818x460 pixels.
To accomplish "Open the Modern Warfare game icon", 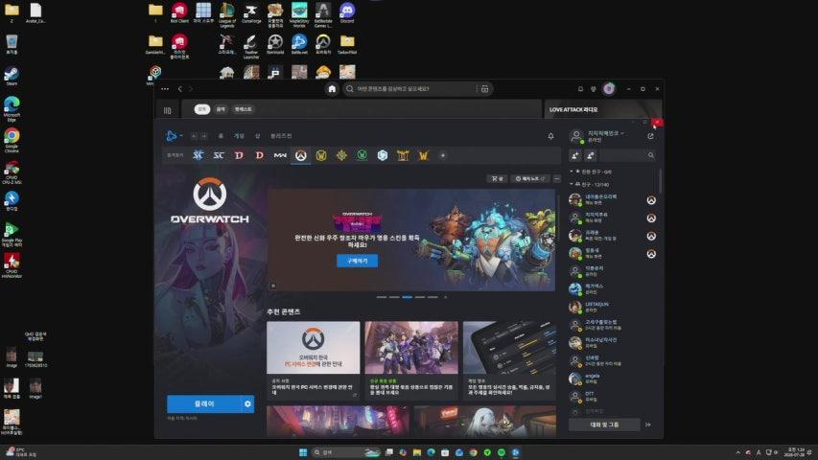I will 280,155.
